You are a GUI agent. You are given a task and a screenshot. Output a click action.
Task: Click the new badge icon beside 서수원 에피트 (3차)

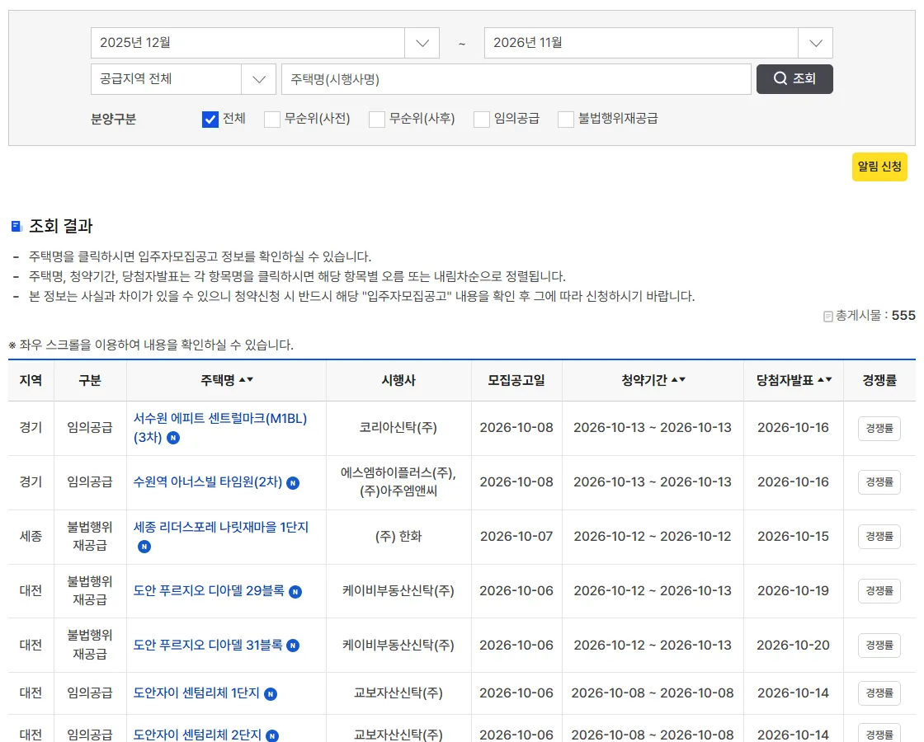(x=173, y=438)
